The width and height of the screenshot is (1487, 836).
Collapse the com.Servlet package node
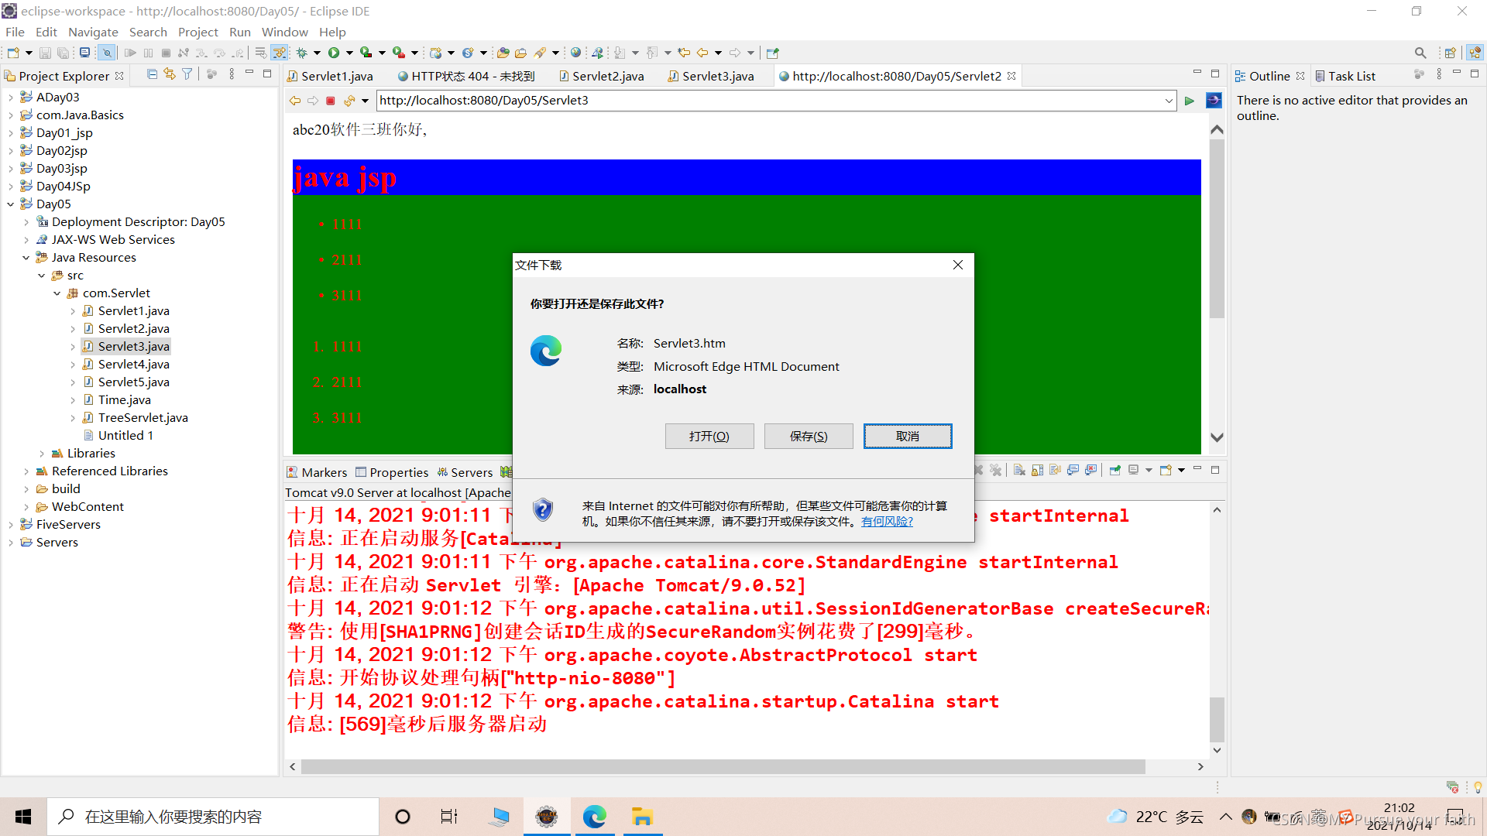pos(57,293)
